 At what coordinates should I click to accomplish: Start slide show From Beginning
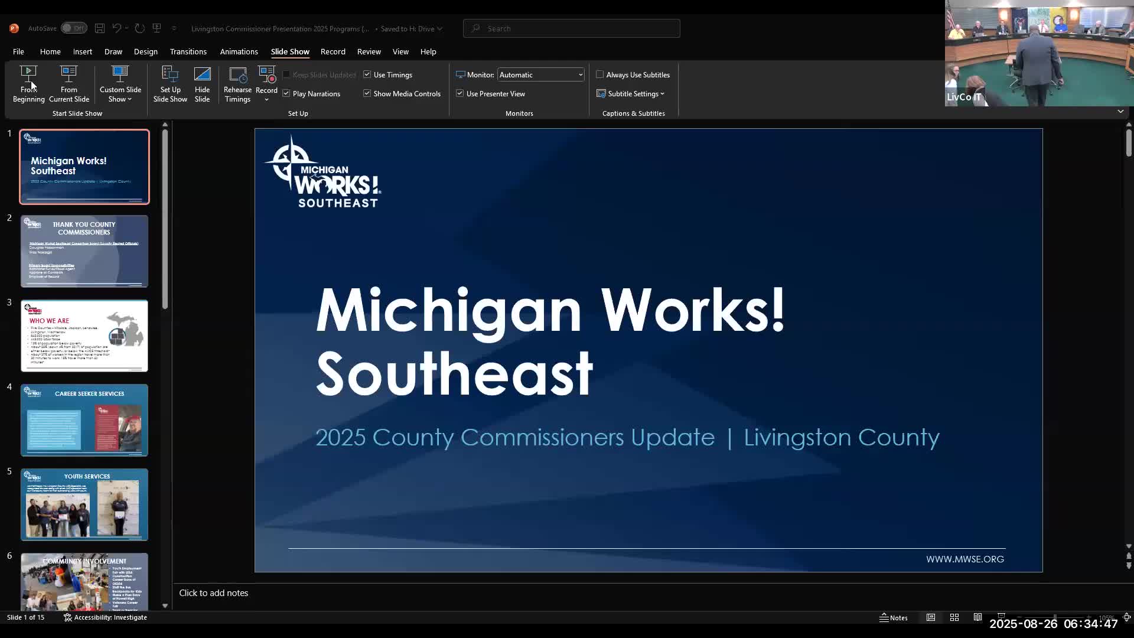tap(28, 83)
